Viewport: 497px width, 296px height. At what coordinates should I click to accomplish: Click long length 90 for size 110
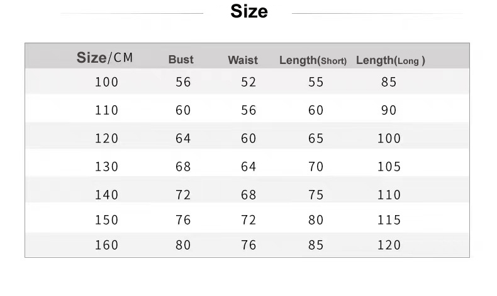(389, 110)
